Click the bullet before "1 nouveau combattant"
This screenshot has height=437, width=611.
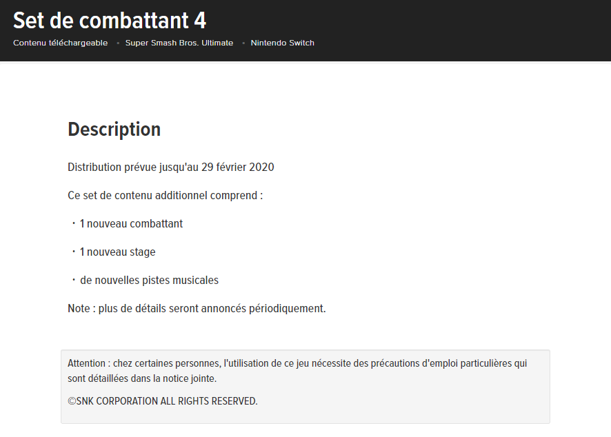[73, 223]
